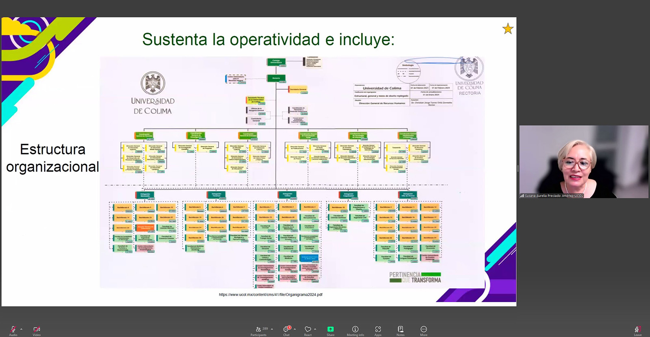Expand the audio options arrow
650x337 pixels.
(x=21, y=329)
